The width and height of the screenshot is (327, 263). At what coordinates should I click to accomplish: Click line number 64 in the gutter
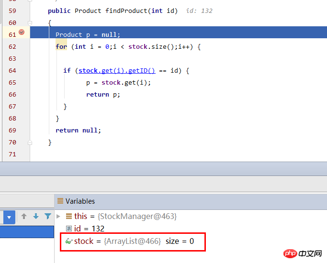point(12,71)
